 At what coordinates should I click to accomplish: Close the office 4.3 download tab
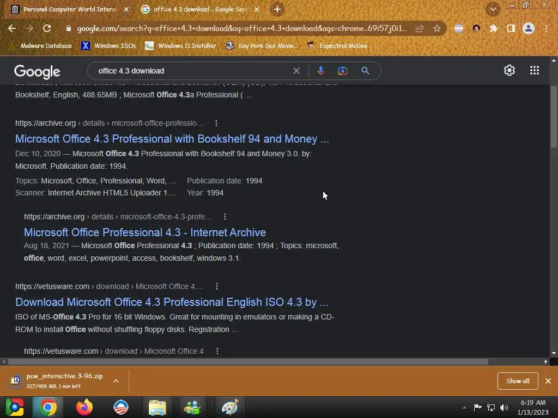[x=257, y=9]
